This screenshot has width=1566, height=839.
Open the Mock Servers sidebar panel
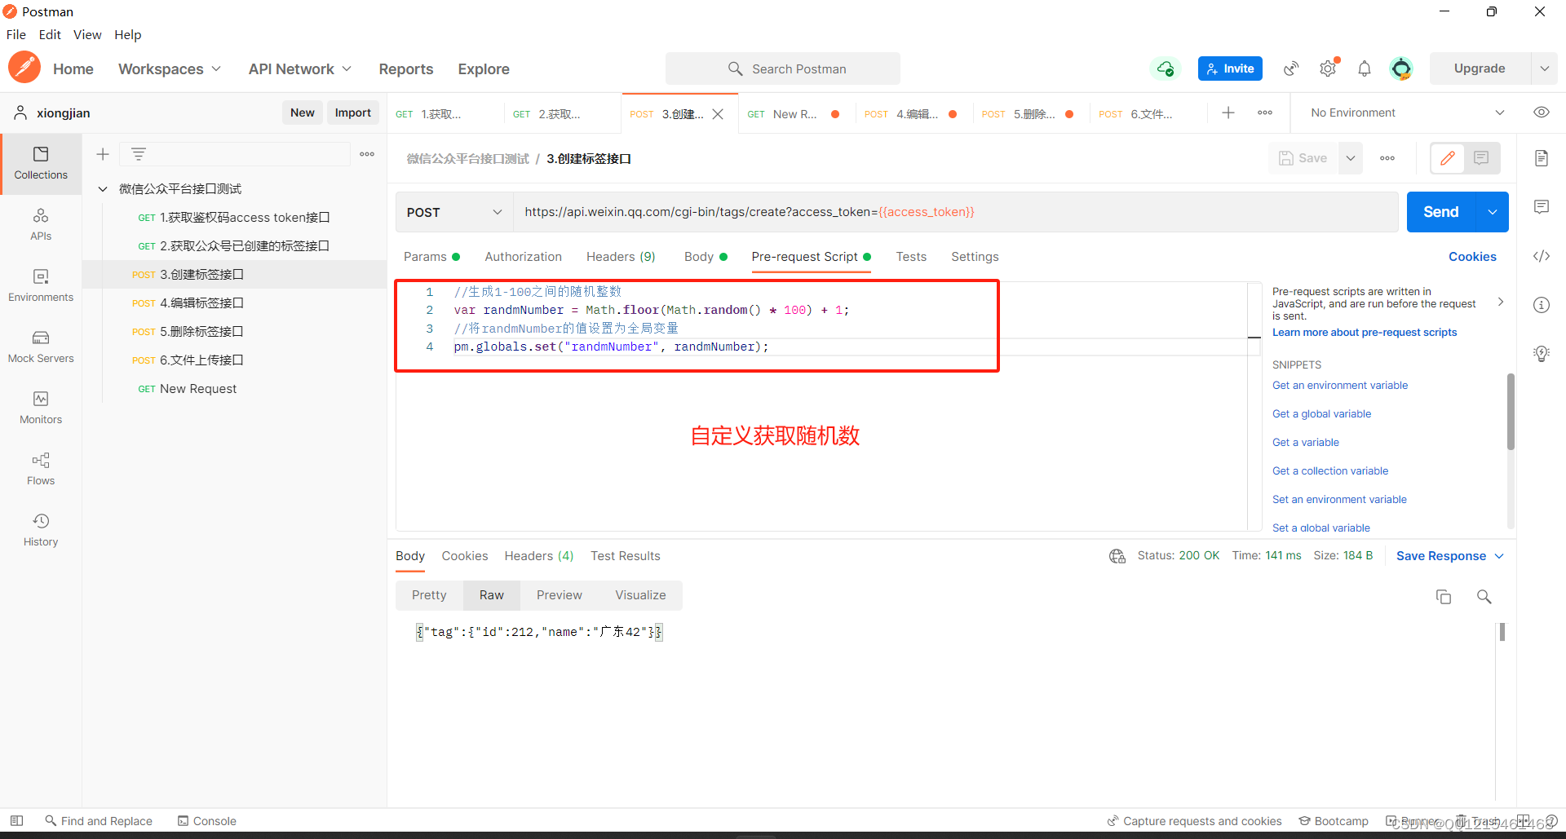pyautogui.click(x=41, y=347)
